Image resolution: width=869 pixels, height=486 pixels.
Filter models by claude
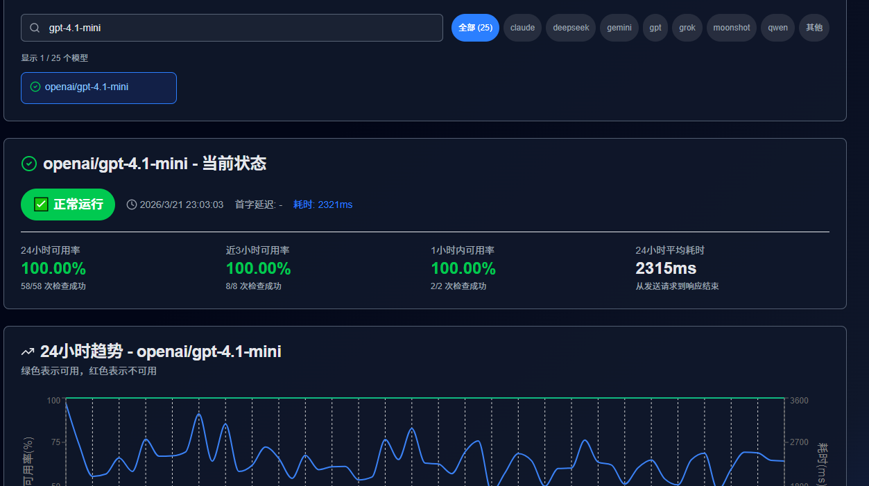click(522, 28)
